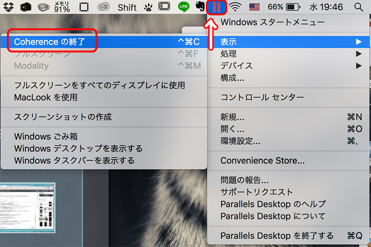
Task: Toggle フルスクリーンをすべてのディスプレイに使用
Action: 104,85
